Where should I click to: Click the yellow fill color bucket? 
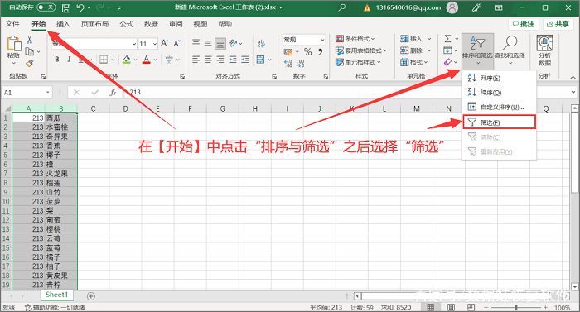[x=127, y=60]
